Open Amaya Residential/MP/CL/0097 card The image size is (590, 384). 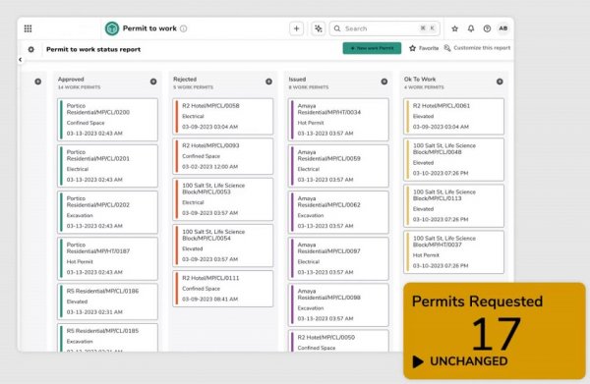tap(338, 258)
